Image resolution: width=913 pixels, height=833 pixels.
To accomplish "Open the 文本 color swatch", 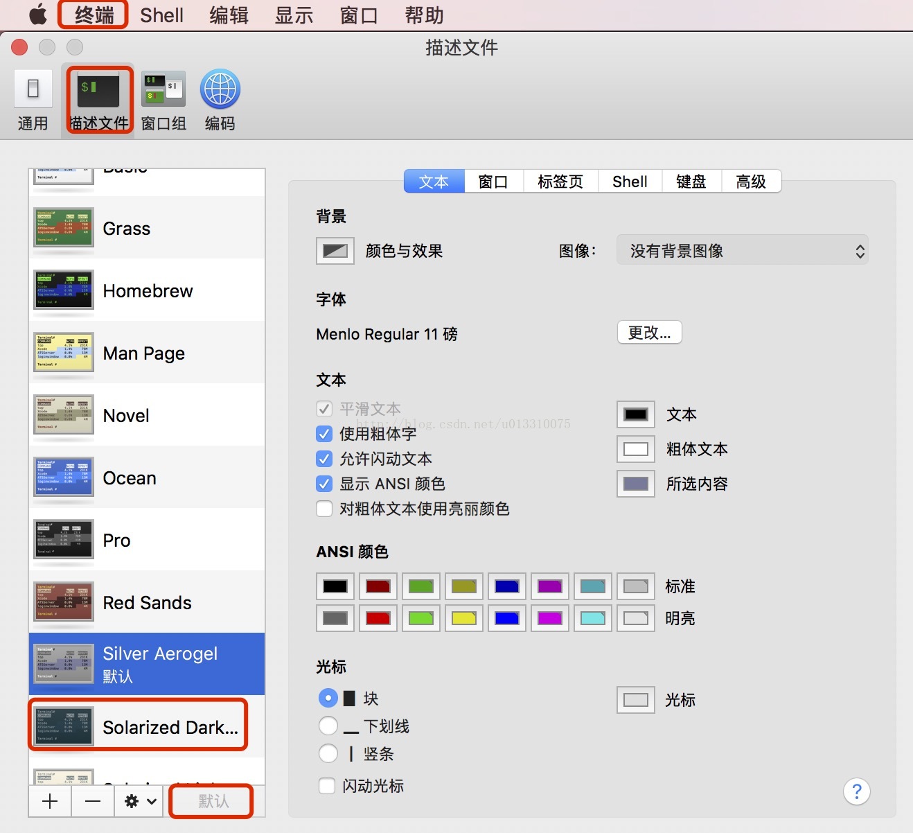I will click(636, 414).
